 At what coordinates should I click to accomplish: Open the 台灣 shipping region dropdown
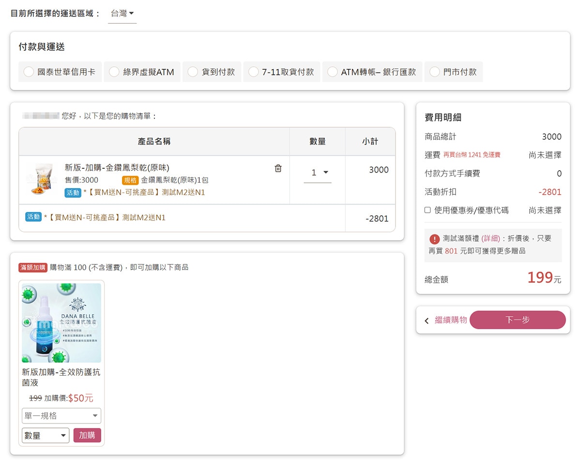(x=122, y=14)
